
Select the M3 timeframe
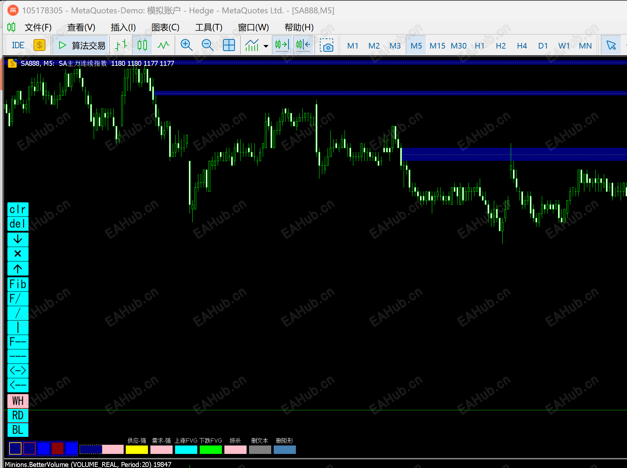pyautogui.click(x=395, y=46)
